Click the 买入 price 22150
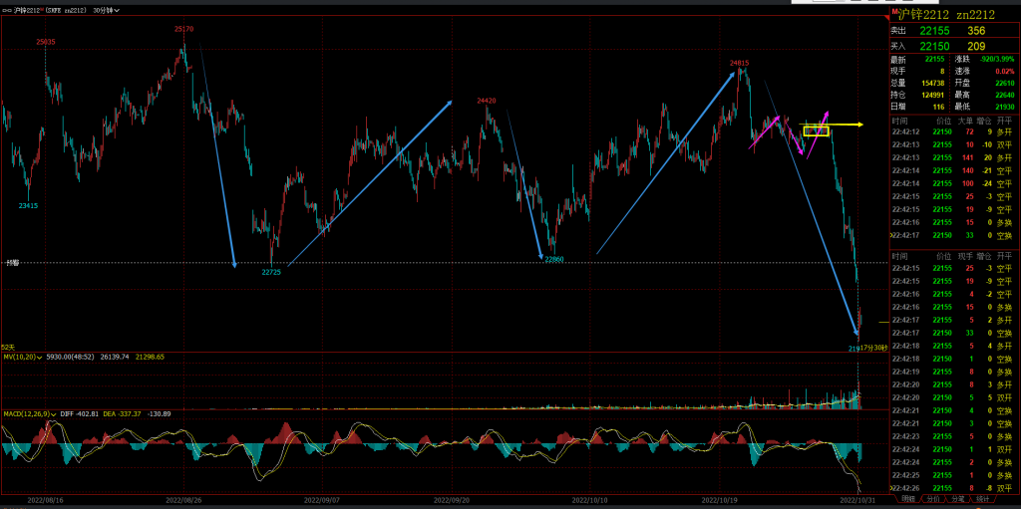This screenshot has width=1021, height=509. (934, 46)
